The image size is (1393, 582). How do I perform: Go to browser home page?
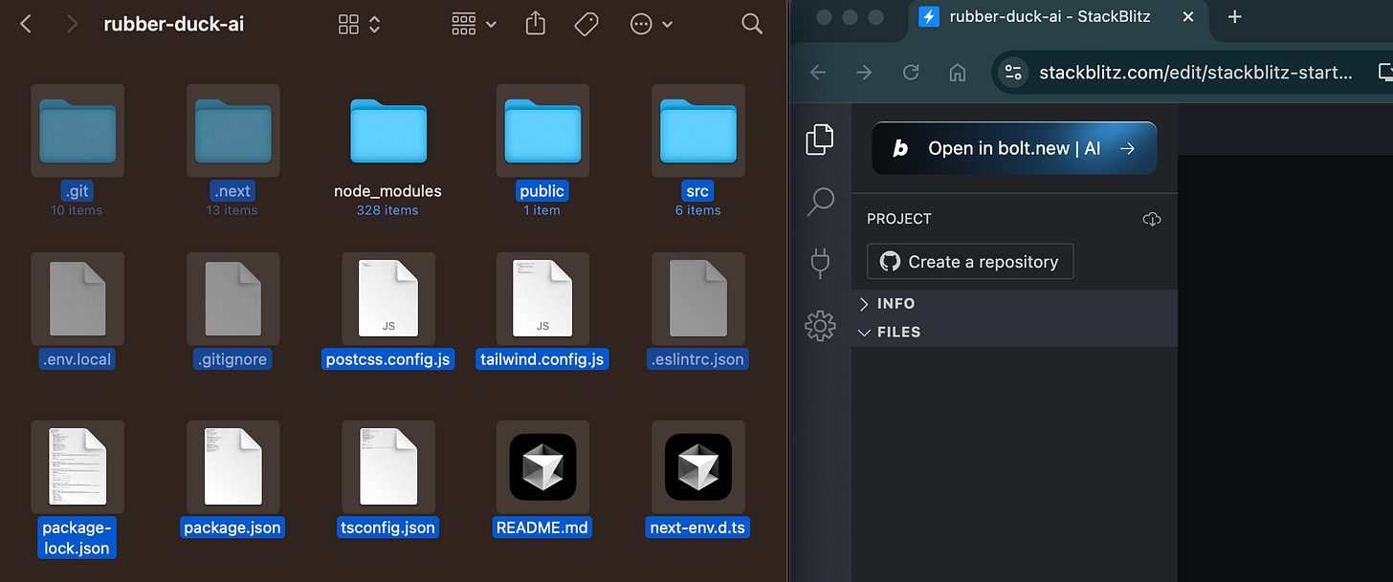click(957, 73)
